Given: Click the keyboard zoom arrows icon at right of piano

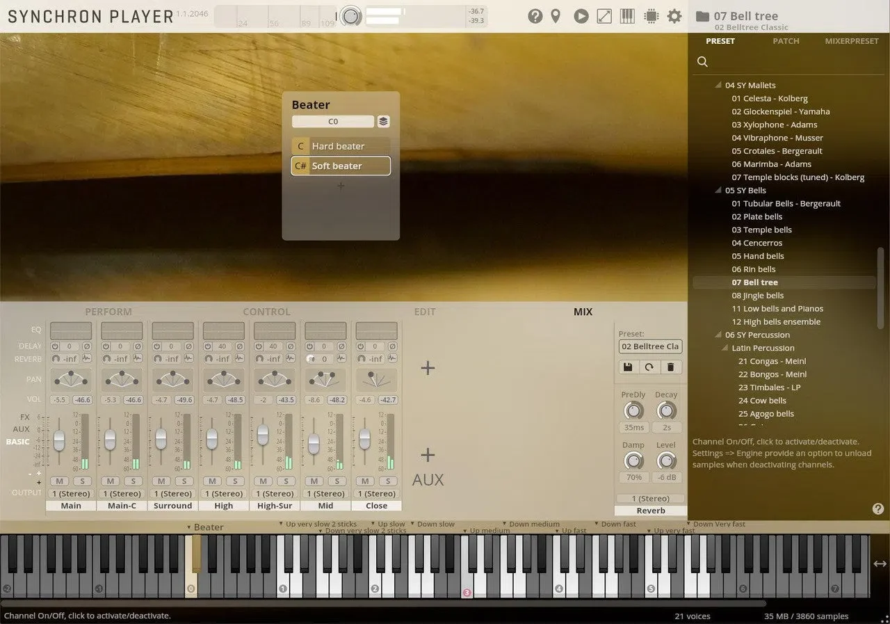Looking at the screenshot, I should pos(880,563).
